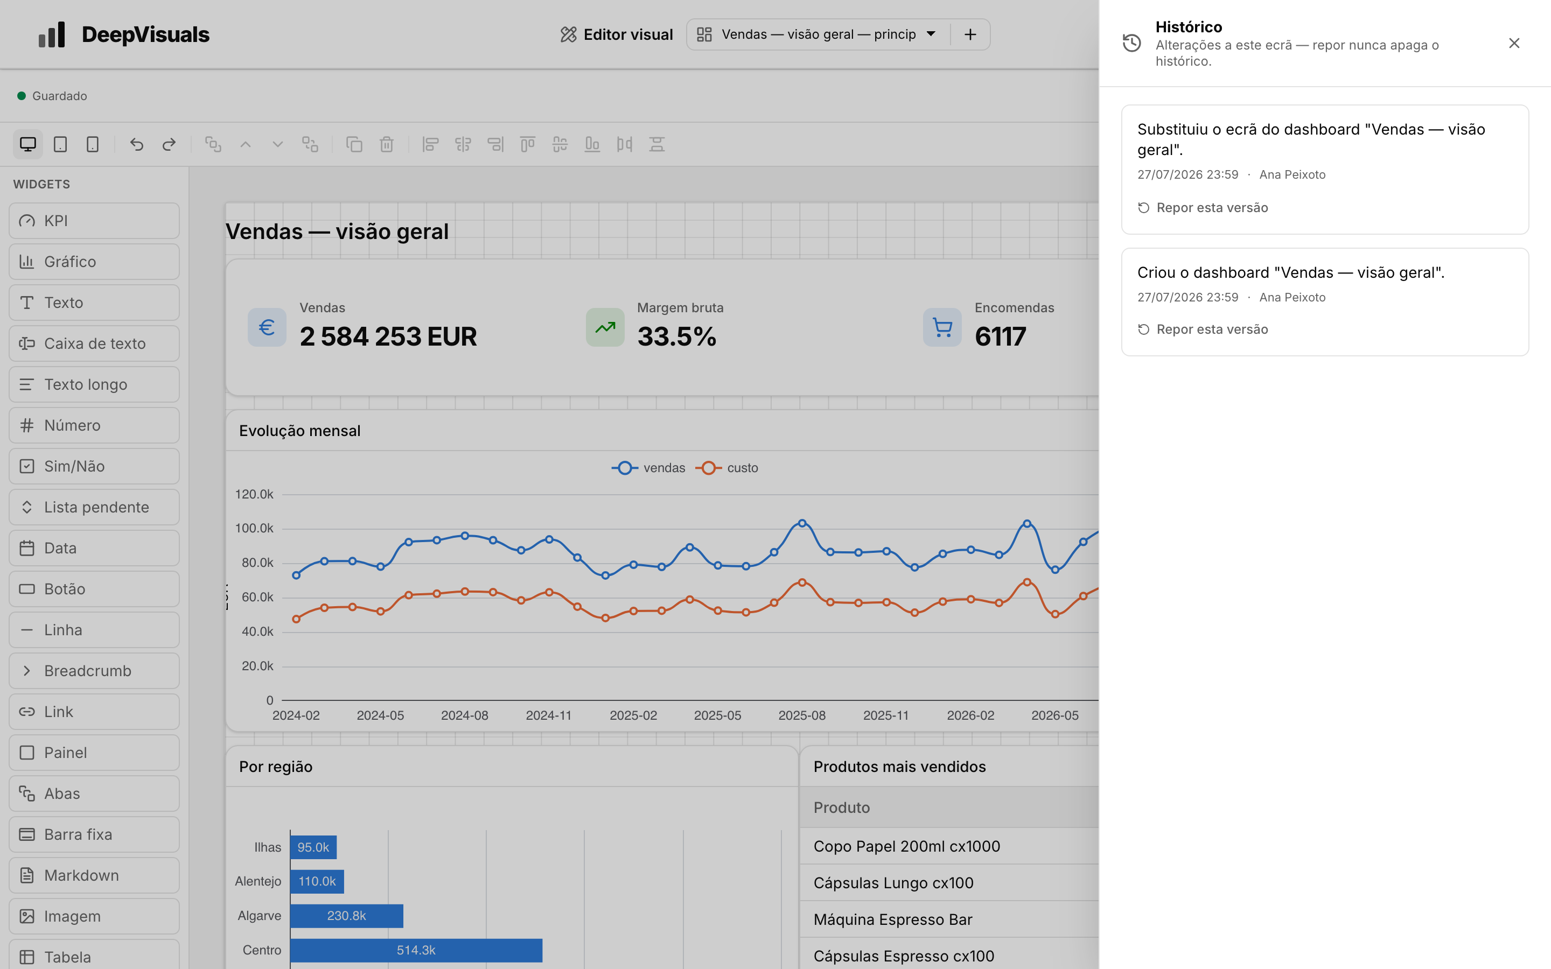The width and height of the screenshot is (1551, 969).
Task: Close the Histórico panel
Action: pos(1514,43)
